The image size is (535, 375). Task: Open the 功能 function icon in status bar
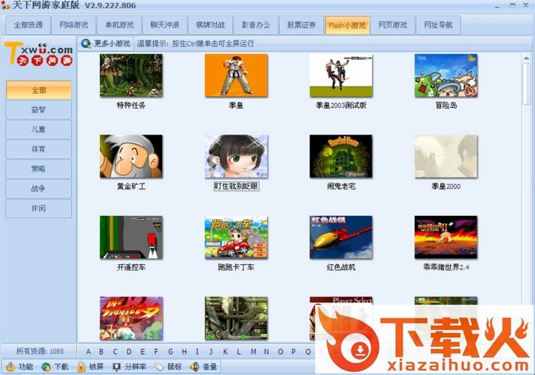coord(10,367)
